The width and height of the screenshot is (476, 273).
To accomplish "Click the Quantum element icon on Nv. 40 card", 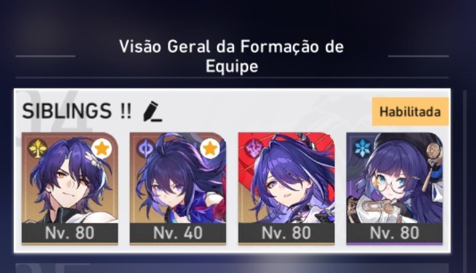I will pos(146,149).
